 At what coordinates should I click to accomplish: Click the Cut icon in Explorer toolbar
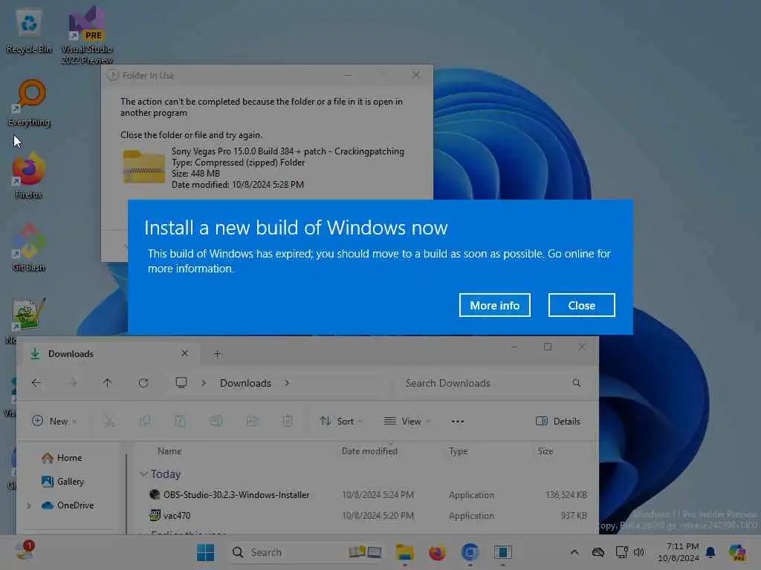click(x=109, y=422)
